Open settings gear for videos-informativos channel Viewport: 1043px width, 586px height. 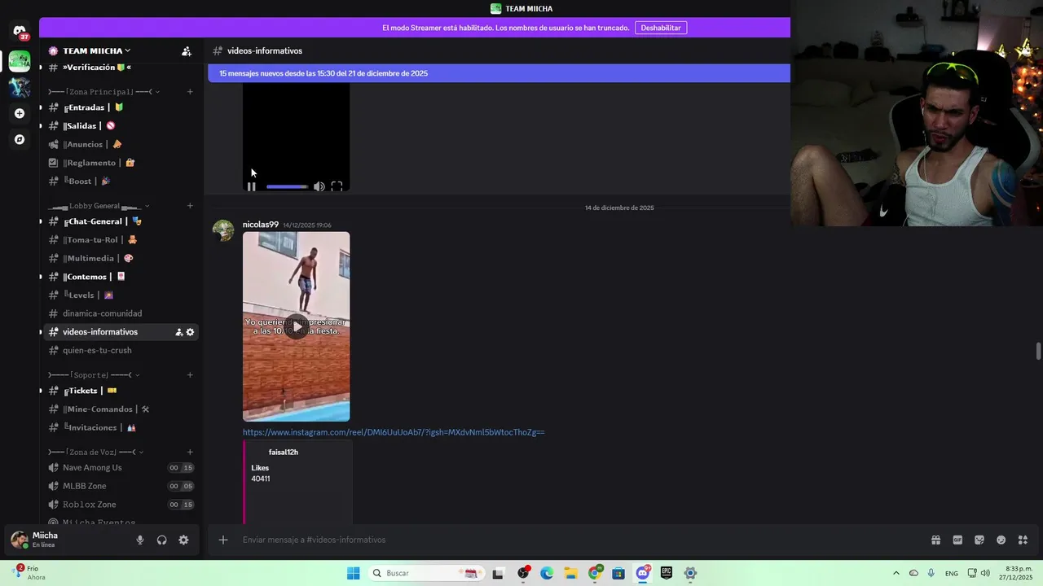[191, 332]
